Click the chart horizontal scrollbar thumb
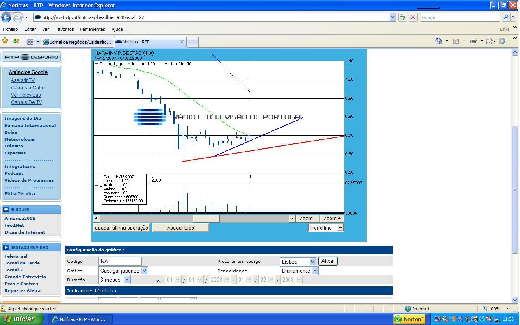The width and height of the screenshot is (520, 325). click(x=206, y=219)
